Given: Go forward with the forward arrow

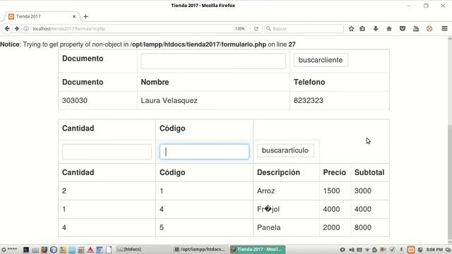Looking at the screenshot, I should point(17,28).
